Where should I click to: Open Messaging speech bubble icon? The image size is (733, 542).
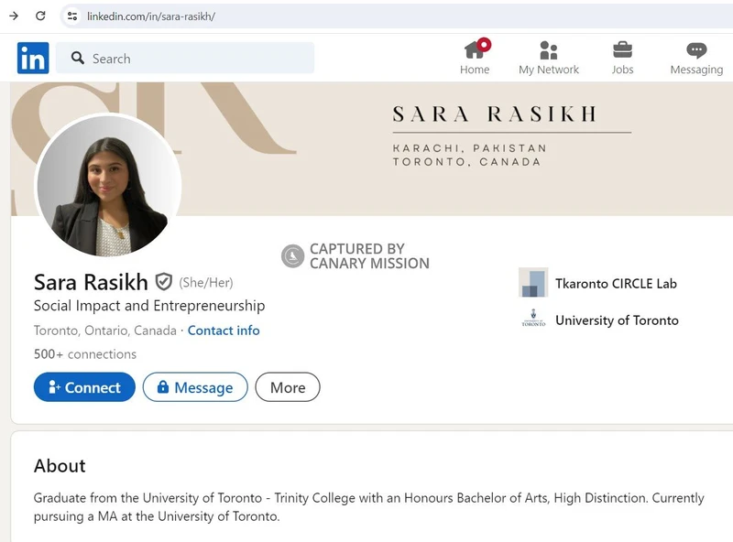coord(696,50)
